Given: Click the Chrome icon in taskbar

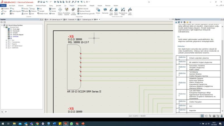Looking at the screenshot, I should click(37, 124).
